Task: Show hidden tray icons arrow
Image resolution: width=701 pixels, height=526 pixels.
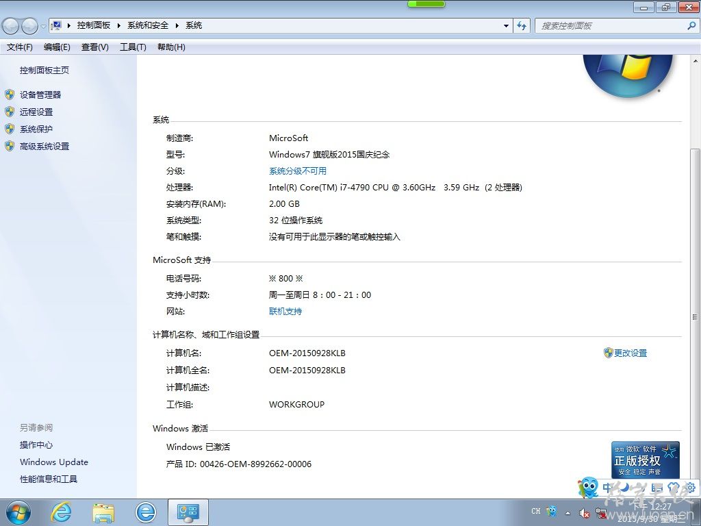Action: 568,512
